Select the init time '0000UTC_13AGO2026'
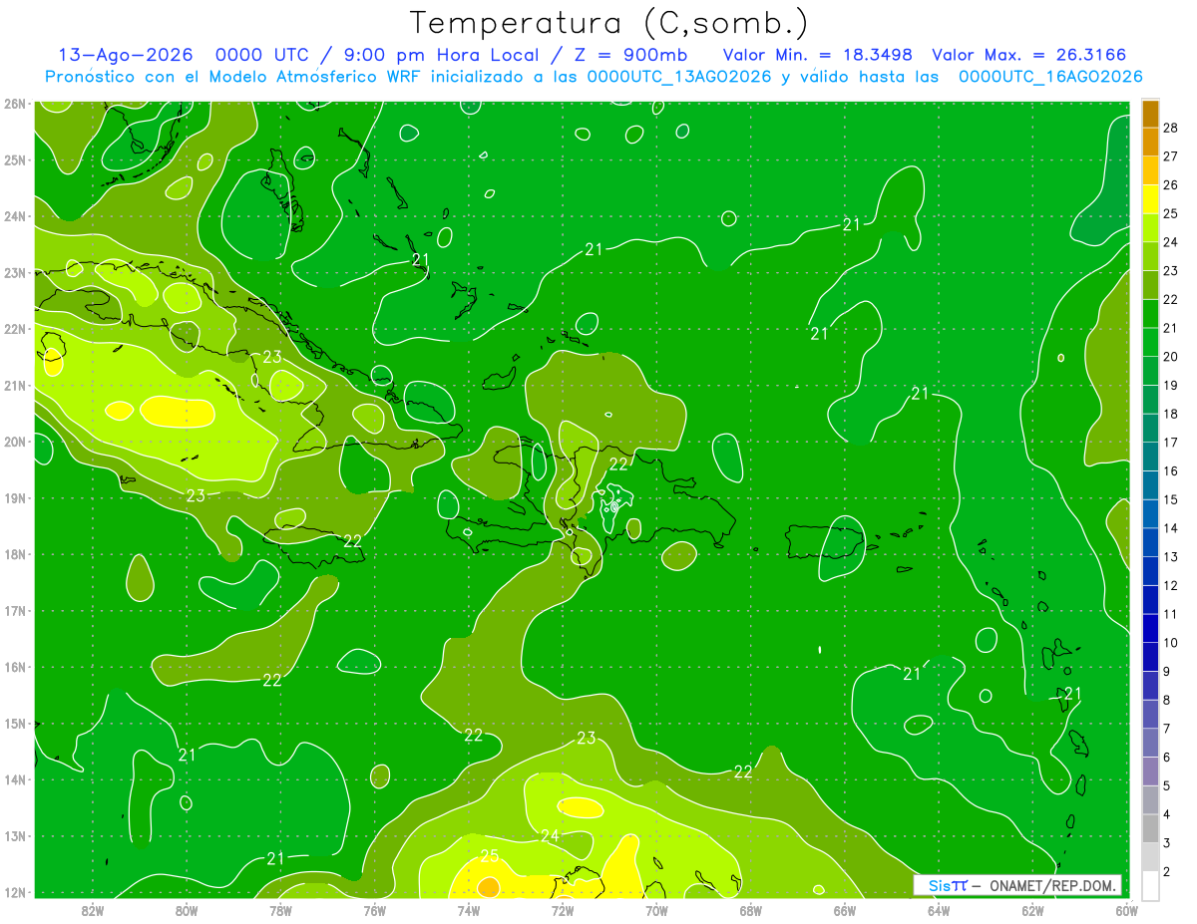Screen dimensions: 1197x924 [x=679, y=77]
